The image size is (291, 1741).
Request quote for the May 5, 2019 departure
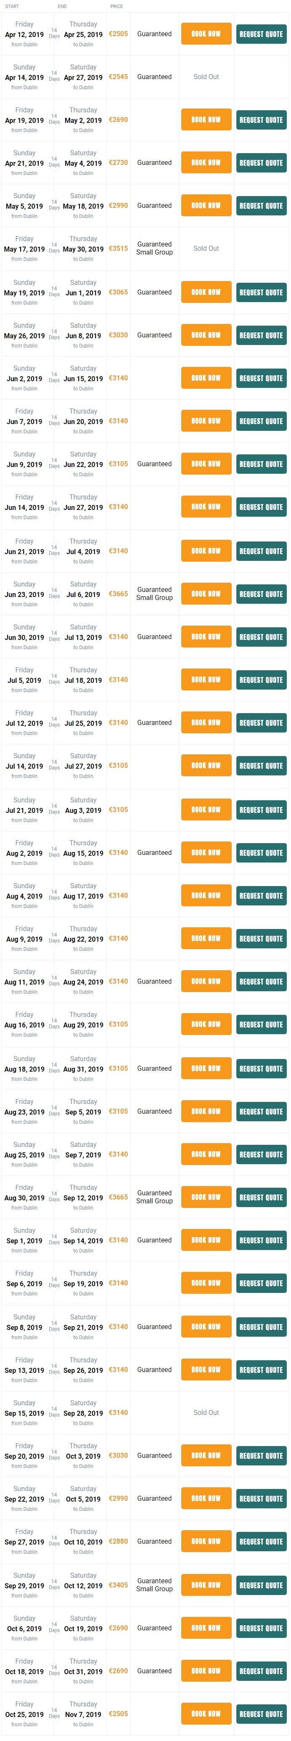(x=261, y=205)
